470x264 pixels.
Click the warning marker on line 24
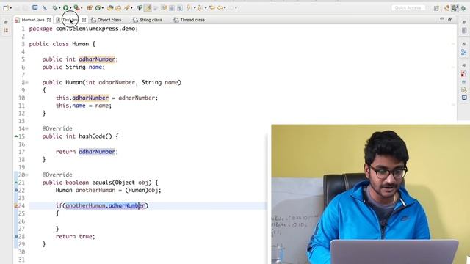(16, 205)
